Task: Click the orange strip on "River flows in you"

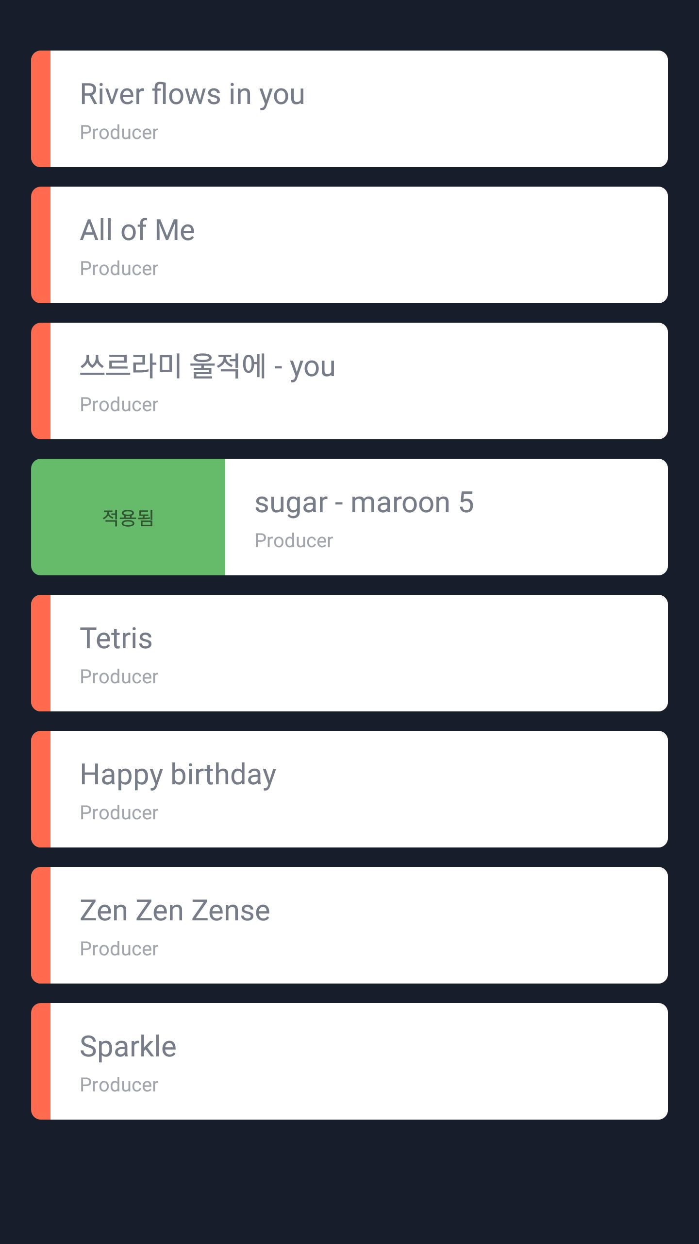Action: (41, 109)
